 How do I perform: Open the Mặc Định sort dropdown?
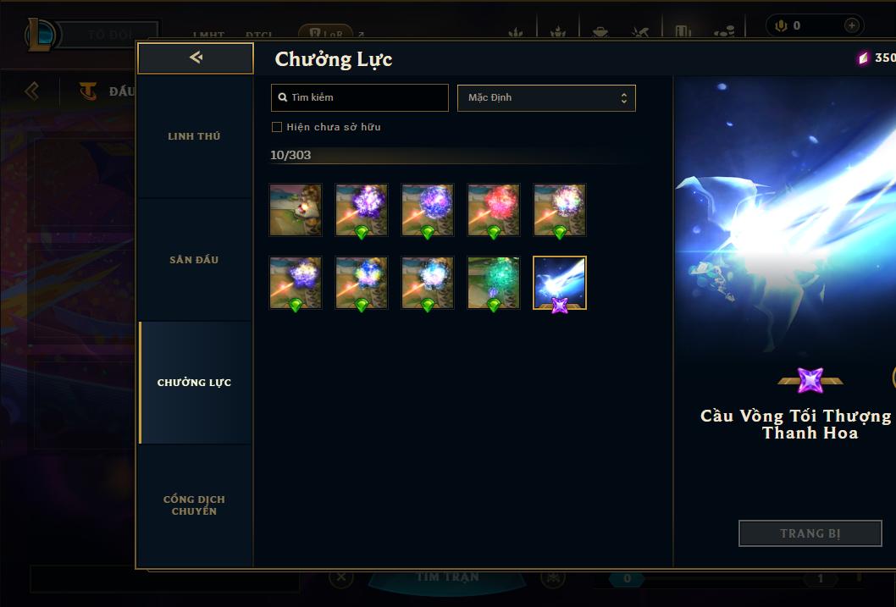pos(546,97)
